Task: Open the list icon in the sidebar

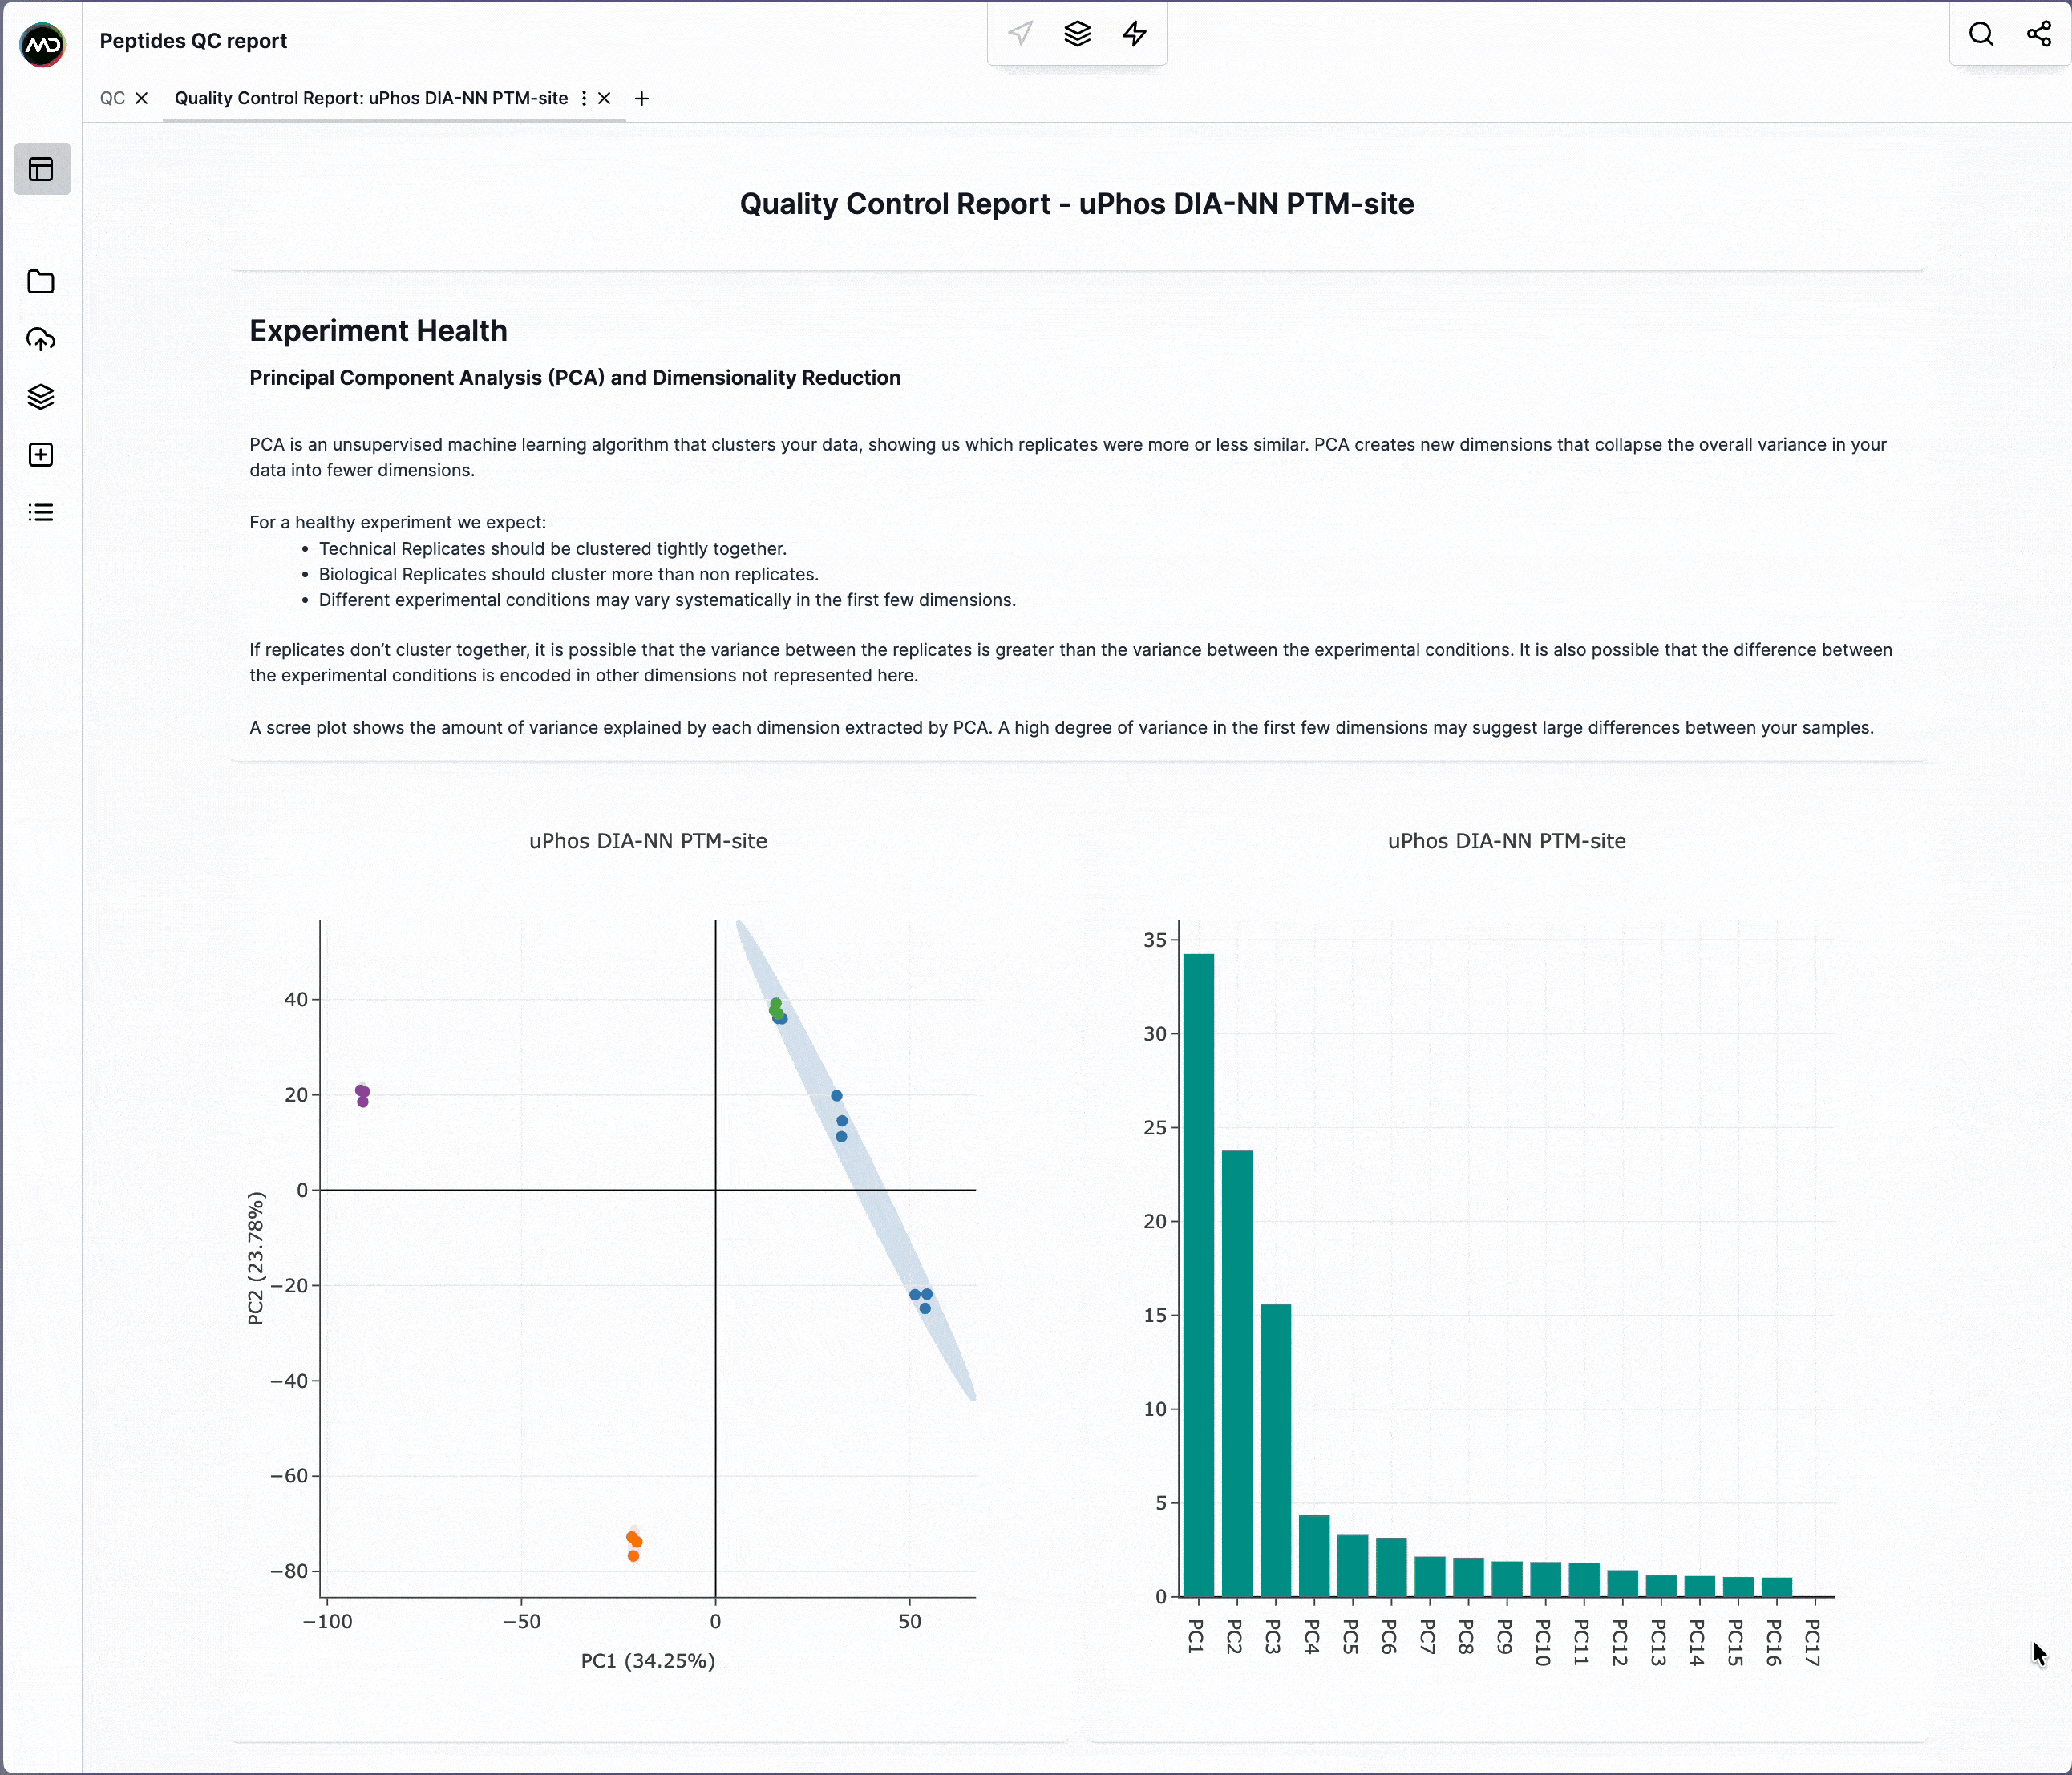Action: point(41,513)
